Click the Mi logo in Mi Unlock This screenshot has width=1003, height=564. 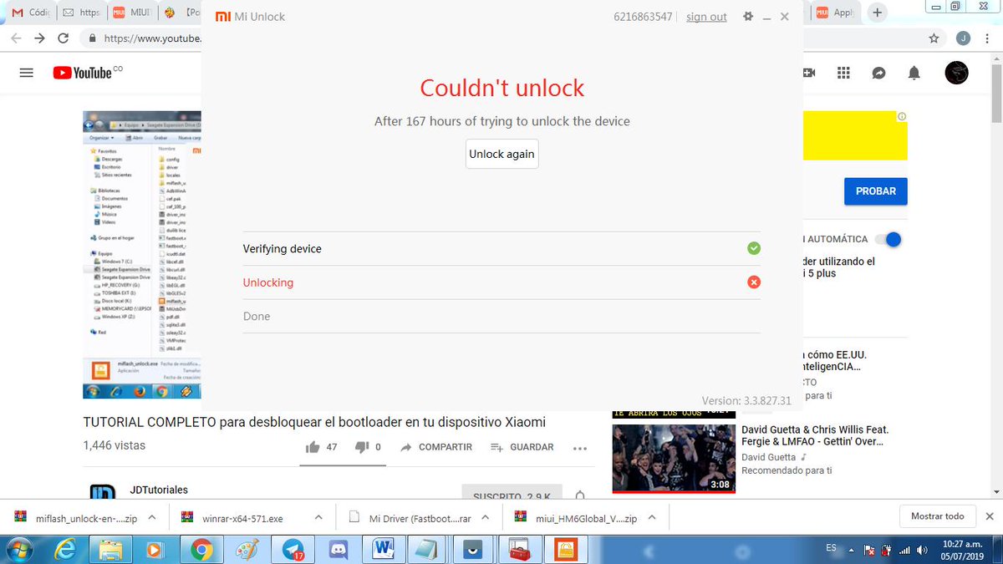[223, 17]
